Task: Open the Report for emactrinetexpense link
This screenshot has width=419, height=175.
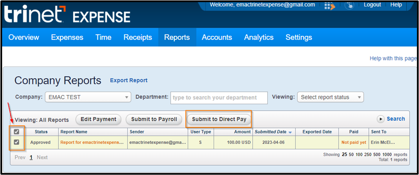Action: (x=92, y=142)
